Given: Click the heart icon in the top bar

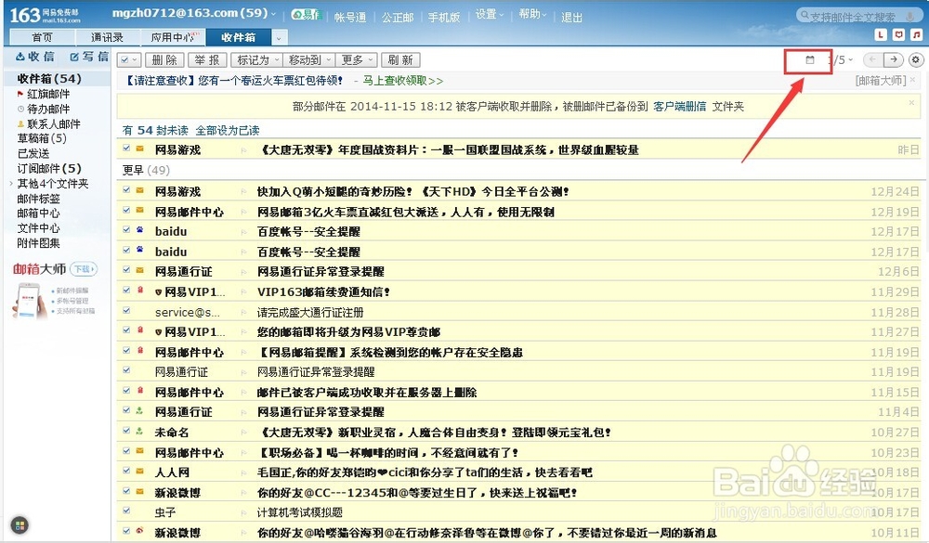Looking at the screenshot, I should [898, 34].
